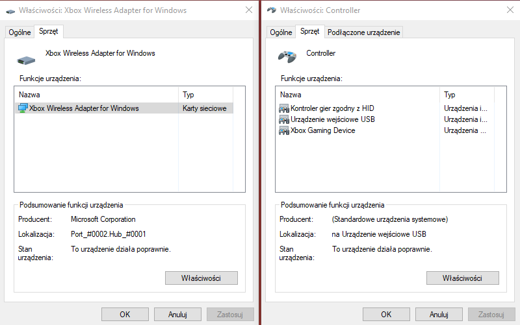Switch to Ogólne tab in adapter window
Image resolution: width=520 pixels, height=325 pixels.
click(x=19, y=32)
